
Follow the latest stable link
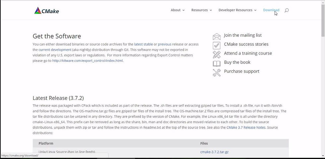point(143,44)
